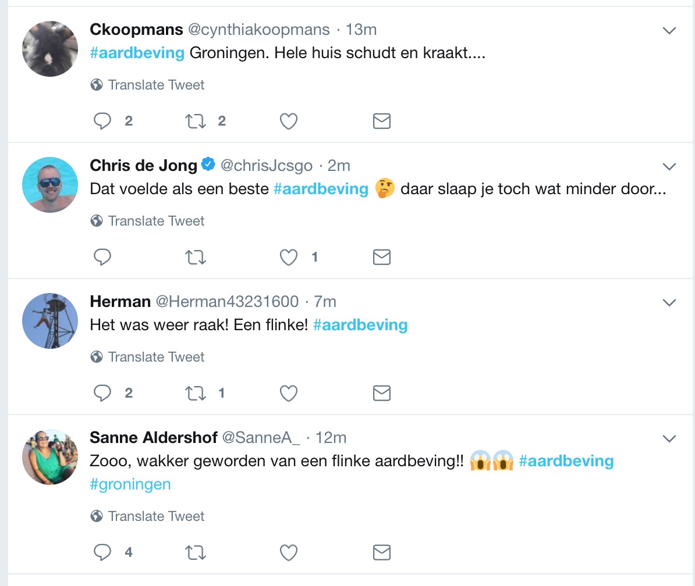Open more options for Ckoopmans' tweet
The image size is (695, 586).
click(669, 31)
